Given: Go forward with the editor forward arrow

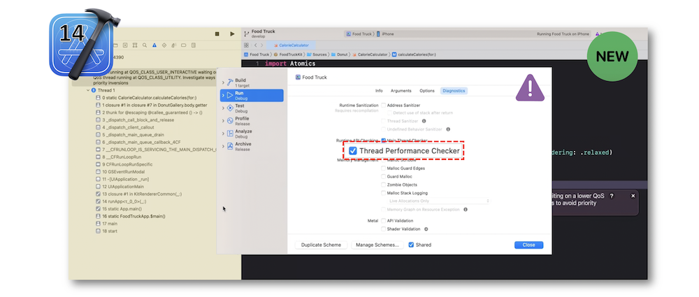Looking at the screenshot, I should (261, 45).
